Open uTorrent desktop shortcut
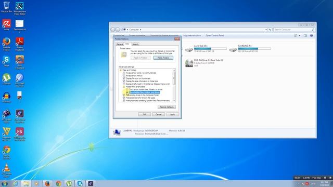The width and height of the screenshot is (333, 187). pyautogui.click(x=7, y=79)
